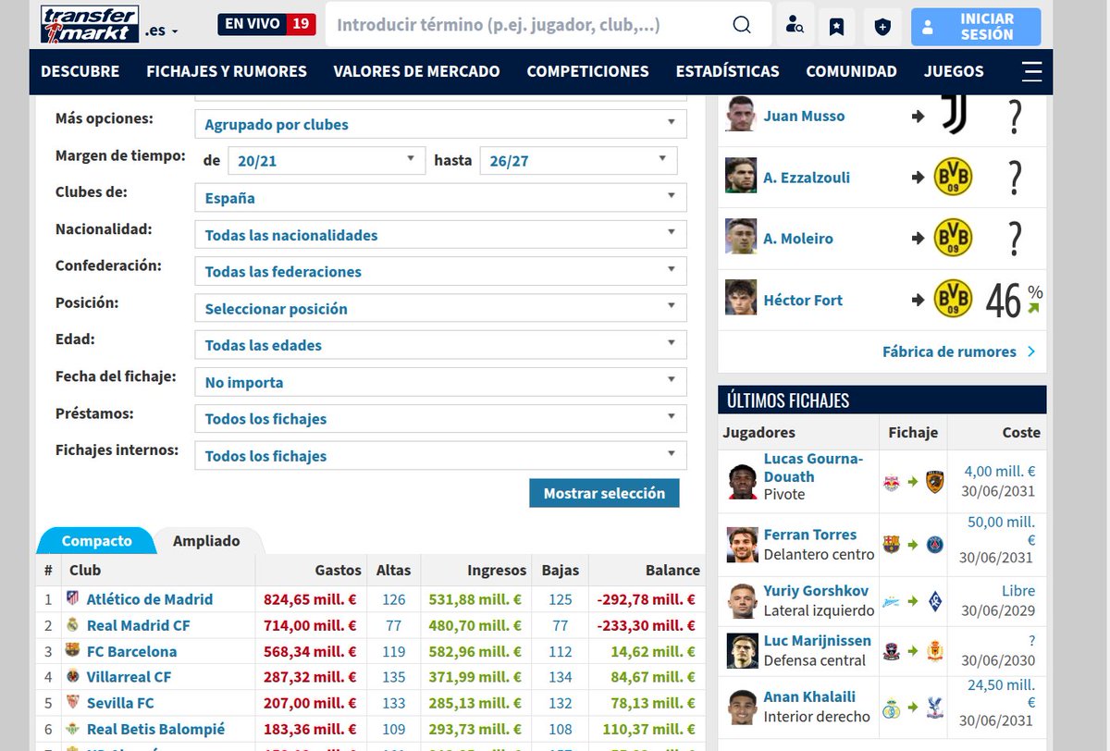Image resolution: width=1110 pixels, height=751 pixels.
Task: Click inside the search term input field
Action: [527, 25]
